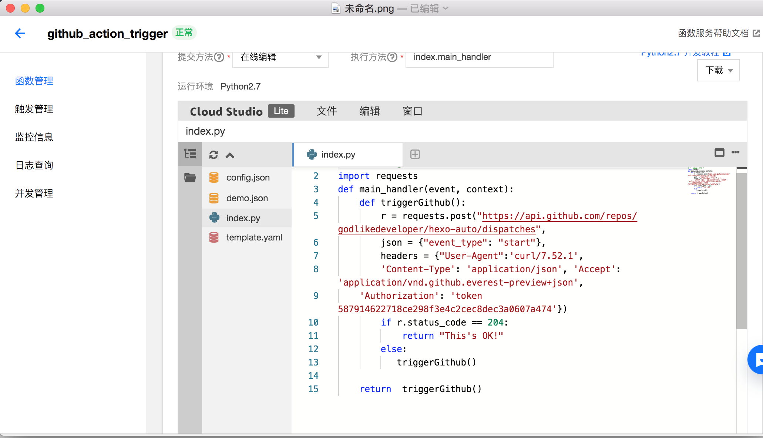Screen dimensions: 763x438
Task: Open the 文件 menu in Cloud Studio
Action: click(x=327, y=111)
